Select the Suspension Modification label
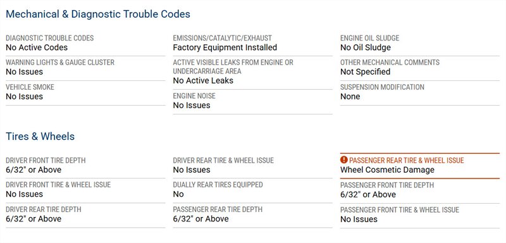The width and height of the screenshot is (506, 243). coord(383,87)
